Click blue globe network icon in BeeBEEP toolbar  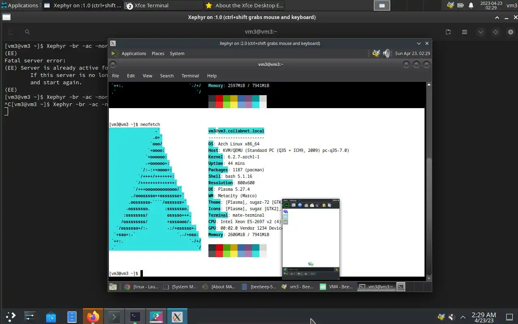300,205
